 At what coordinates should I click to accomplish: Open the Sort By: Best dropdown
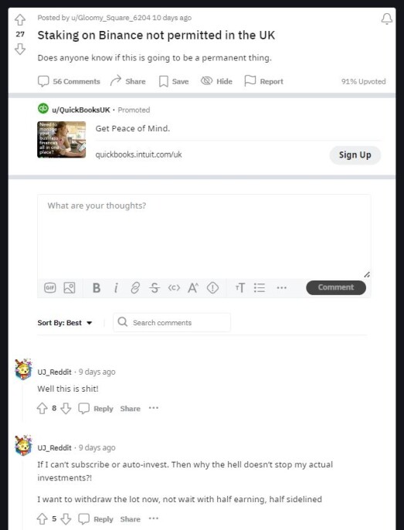click(65, 323)
